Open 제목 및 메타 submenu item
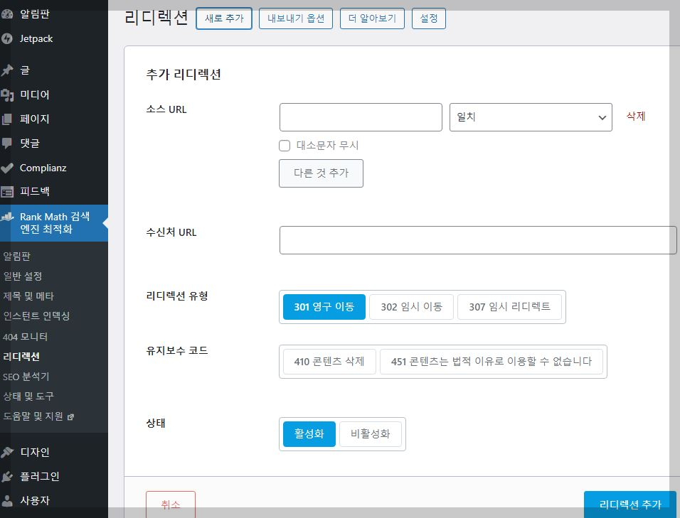The height and width of the screenshot is (518, 680). click(28, 296)
